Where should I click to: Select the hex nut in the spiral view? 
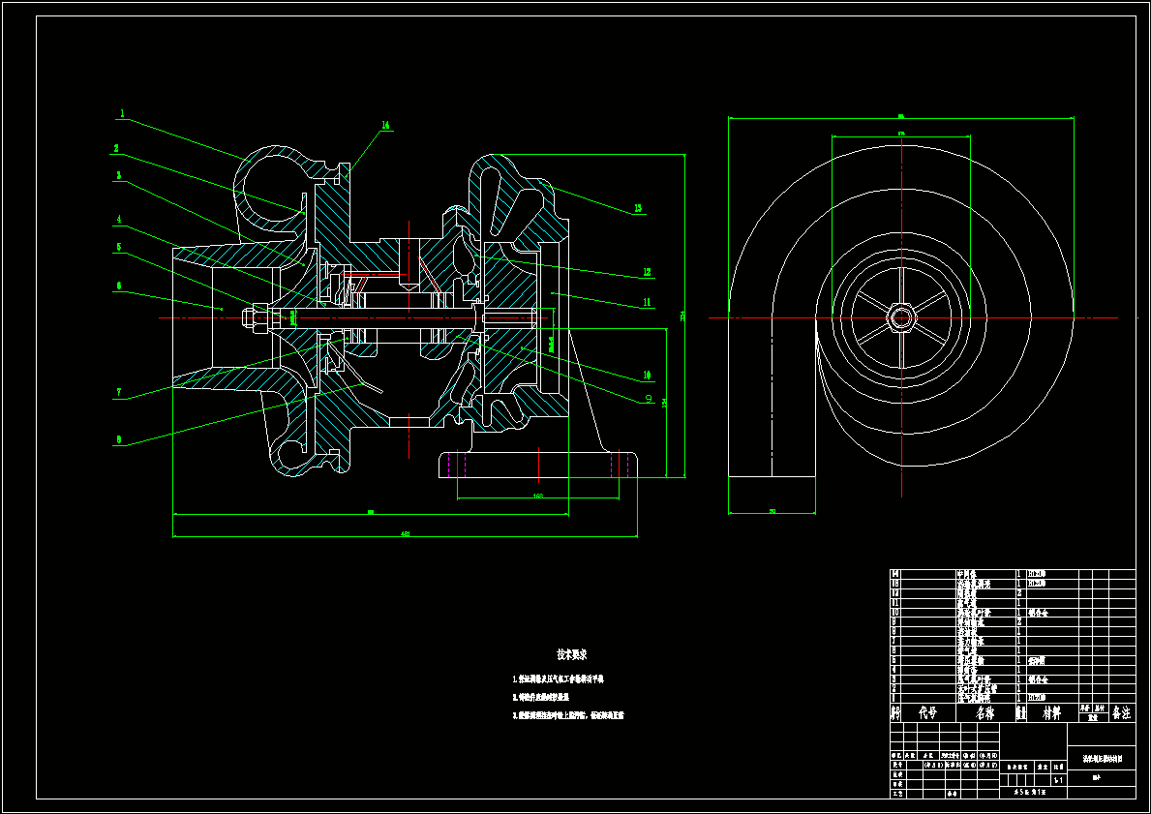pyautogui.click(x=901, y=317)
